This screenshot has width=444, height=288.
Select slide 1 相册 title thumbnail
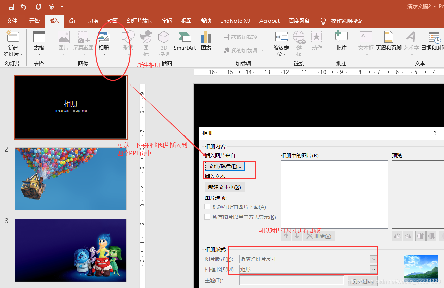[x=71, y=107]
